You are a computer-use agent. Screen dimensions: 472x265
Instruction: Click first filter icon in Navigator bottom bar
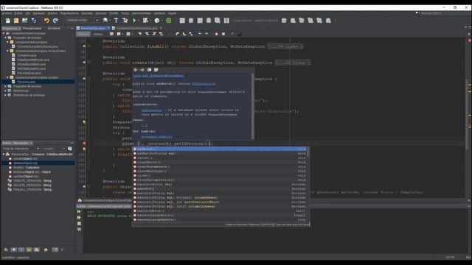point(6,250)
